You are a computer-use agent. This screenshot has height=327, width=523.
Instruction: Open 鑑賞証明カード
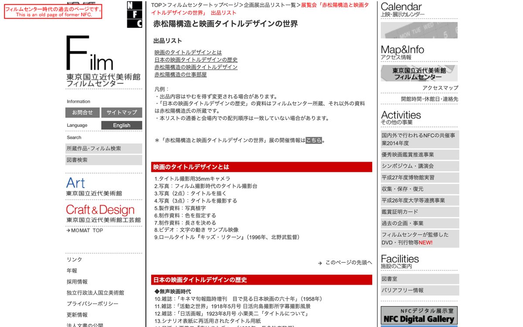coord(420,212)
